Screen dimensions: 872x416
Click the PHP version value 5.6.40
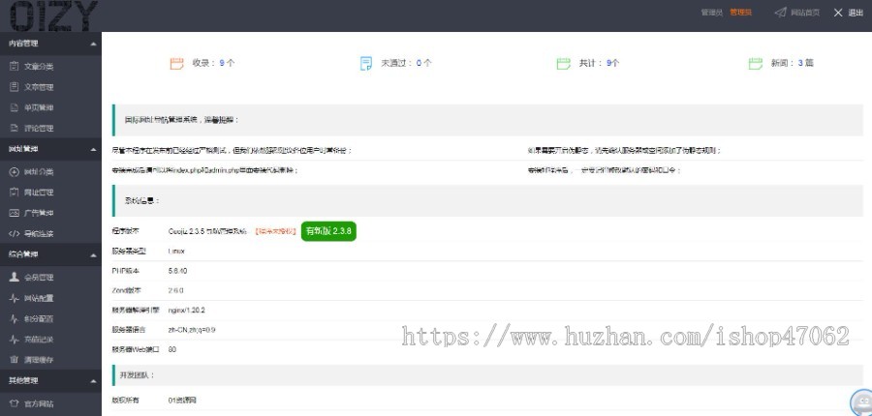177,271
